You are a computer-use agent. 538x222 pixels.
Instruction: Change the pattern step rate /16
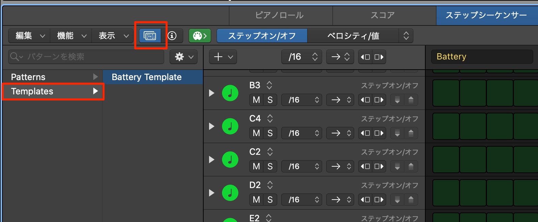tap(302, 57)
